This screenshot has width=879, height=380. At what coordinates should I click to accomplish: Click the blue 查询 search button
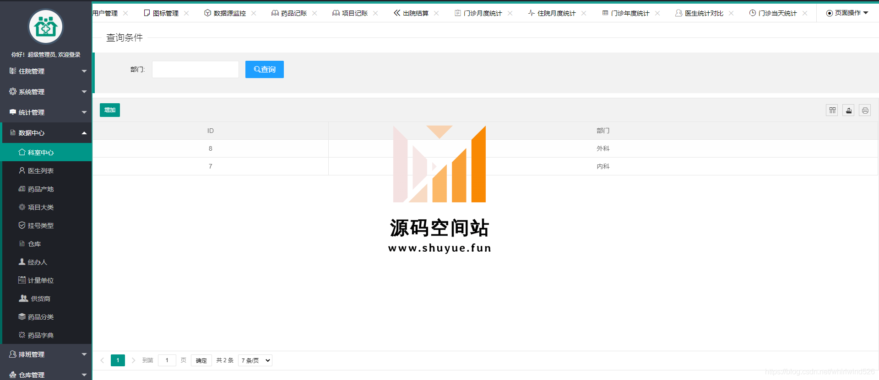point(264,69)
